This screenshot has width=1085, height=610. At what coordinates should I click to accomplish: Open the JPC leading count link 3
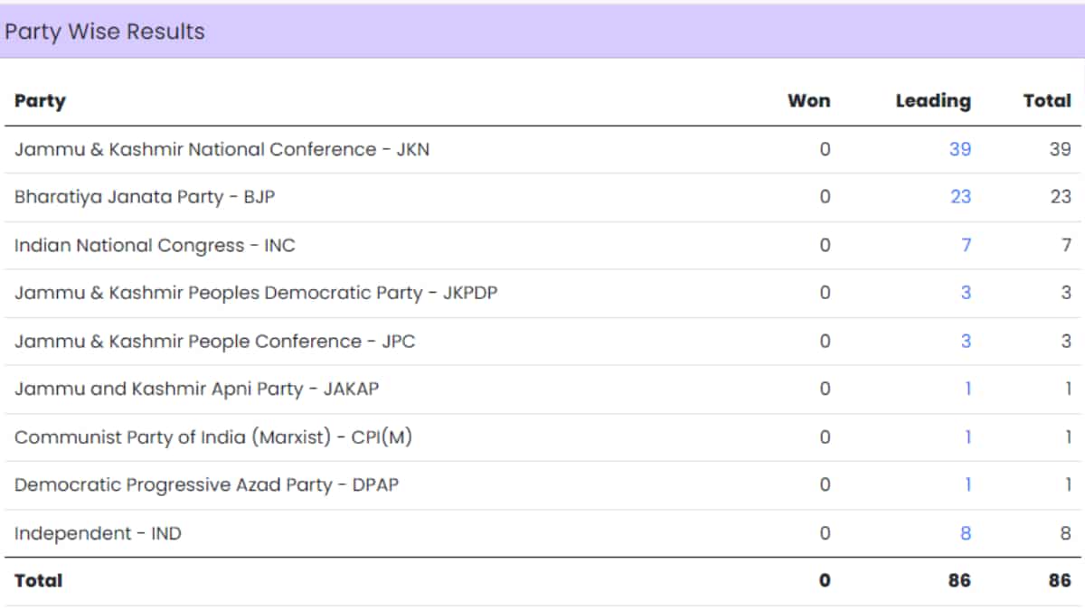966,341
